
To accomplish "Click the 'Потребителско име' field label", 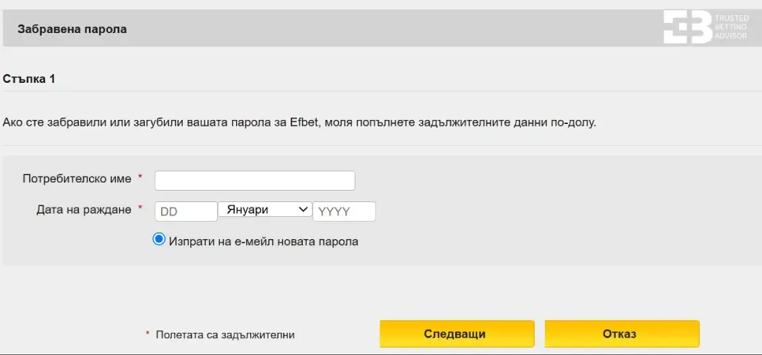I will [x=77, y=179].
